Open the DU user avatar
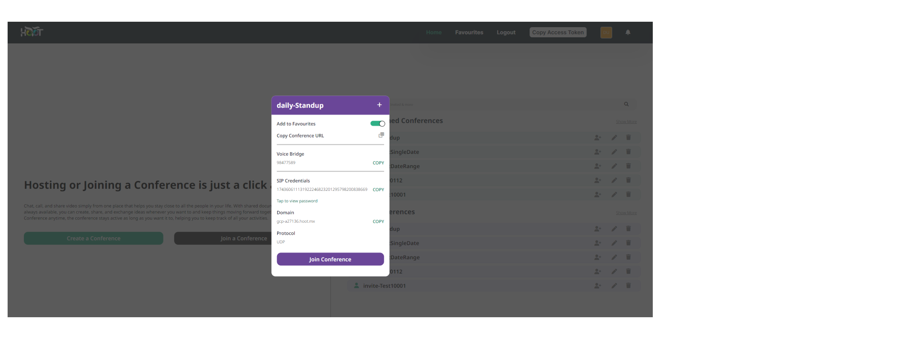Viewport: 921px width, 348px height. click(606, 33)
